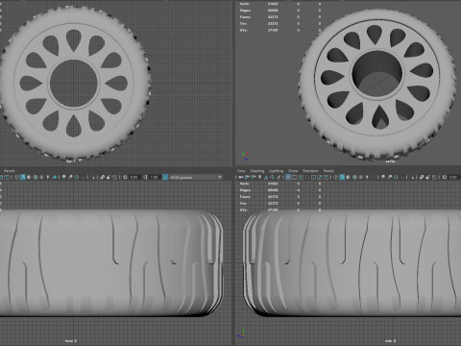Toggle X-ray mode in front view toolbar

(x=102, y=177)
